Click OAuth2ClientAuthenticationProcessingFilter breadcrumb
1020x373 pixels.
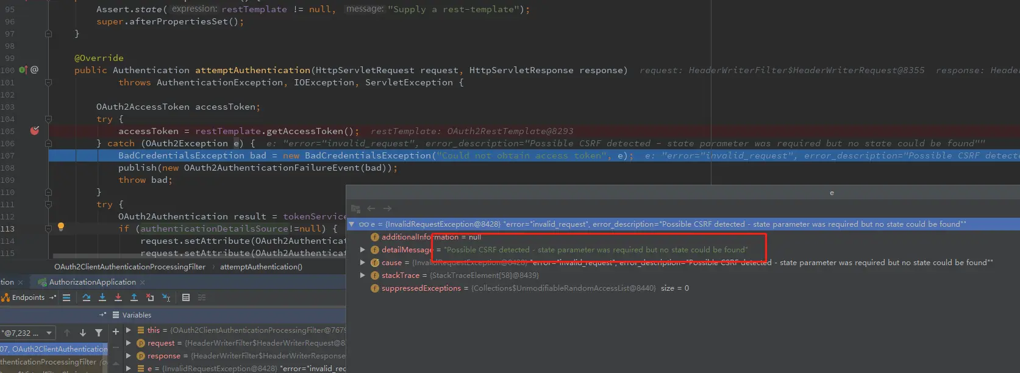click(x=130, y=267)
